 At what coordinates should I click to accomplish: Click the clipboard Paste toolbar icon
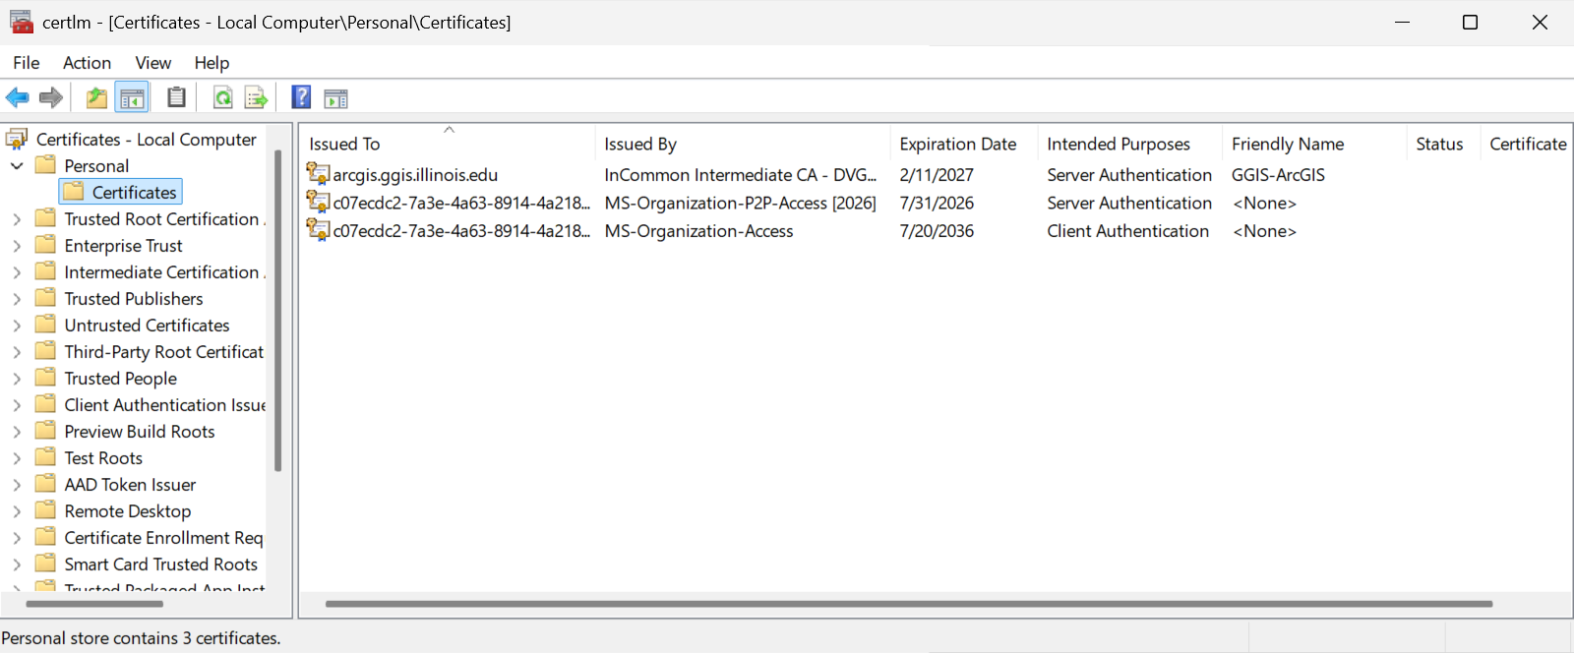point(176,97)
